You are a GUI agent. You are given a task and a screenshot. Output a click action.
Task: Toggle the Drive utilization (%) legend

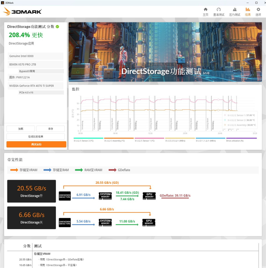pos(241,140)
